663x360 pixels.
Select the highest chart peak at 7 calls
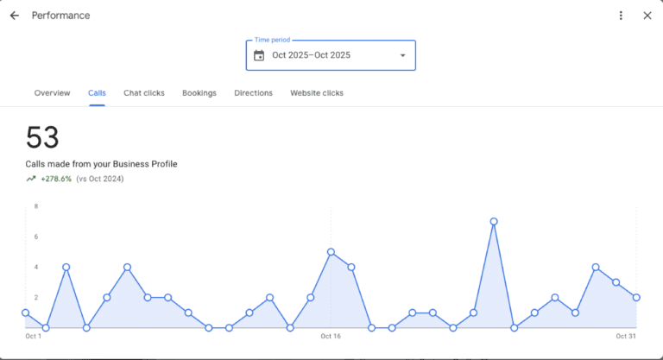pos(494,222)
